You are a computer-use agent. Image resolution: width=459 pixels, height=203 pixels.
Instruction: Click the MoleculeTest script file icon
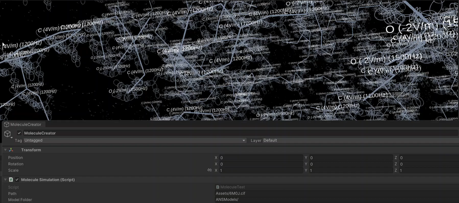pos(218,187)
